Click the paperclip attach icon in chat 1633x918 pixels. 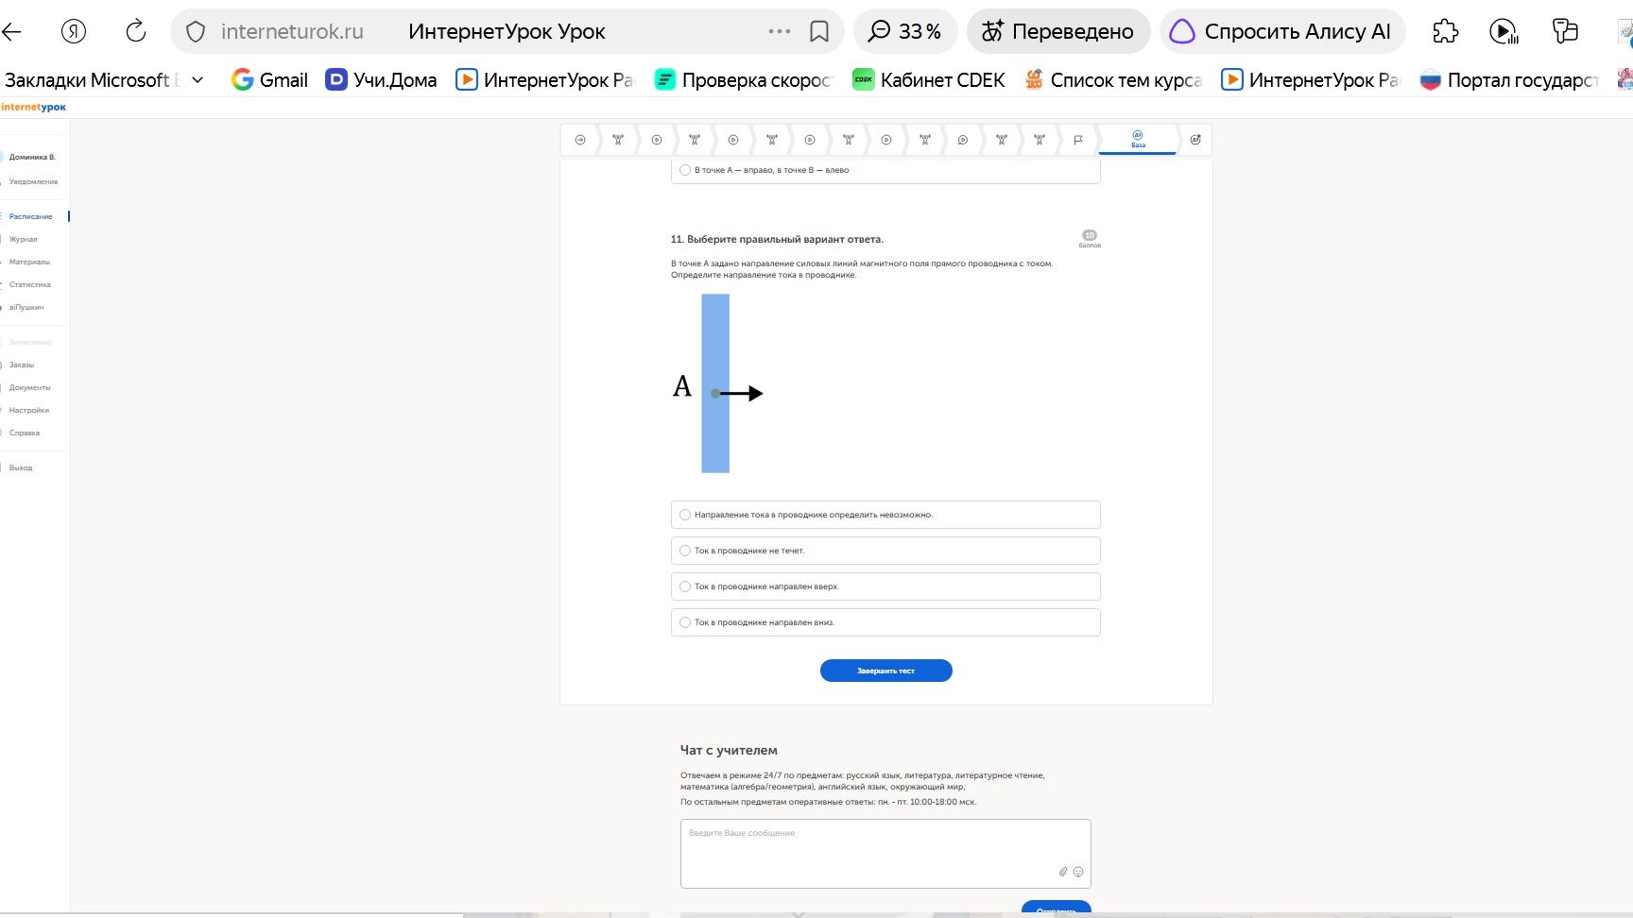click(1063, 872)
